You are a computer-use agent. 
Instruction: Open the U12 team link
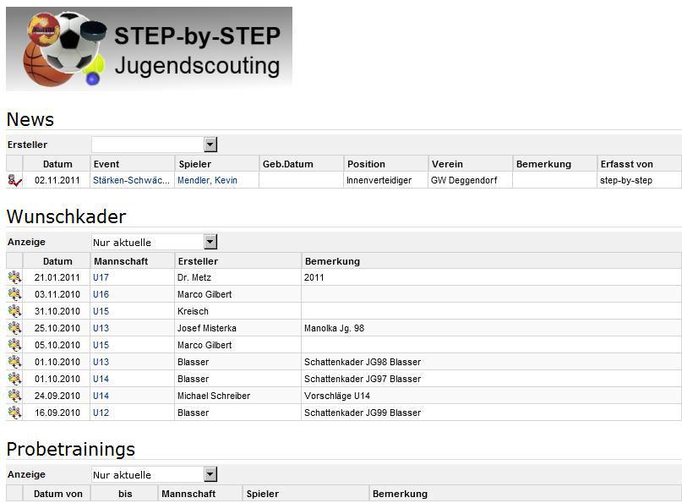pyautogui.click(x=101, y=413)
